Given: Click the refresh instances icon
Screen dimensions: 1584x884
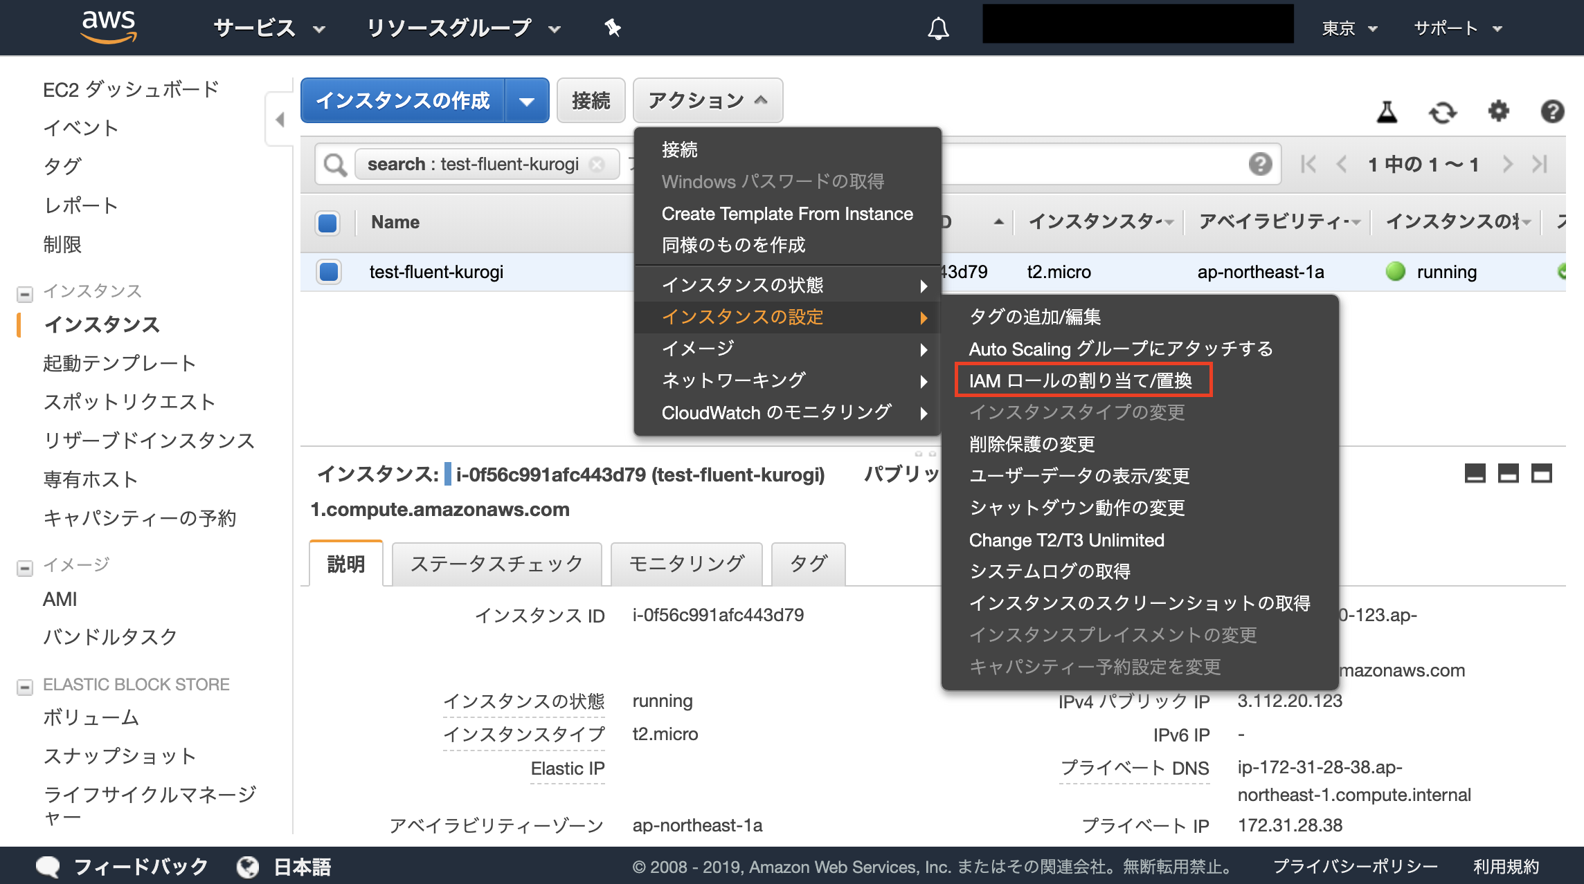Looking at the screenshot, I should pyautogui.click(x=1443, y=112).
